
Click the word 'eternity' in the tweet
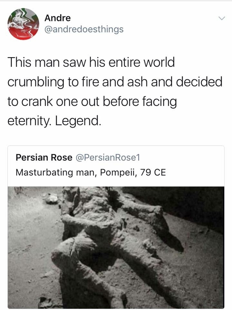tap(28, 121)
